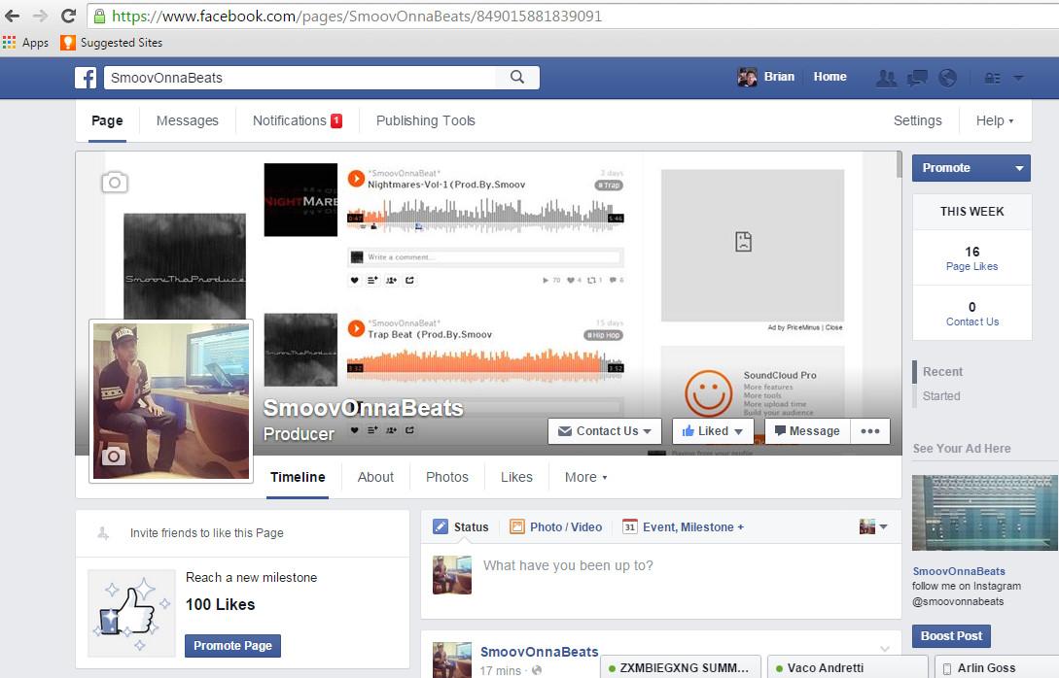The height and width of the screenshot is (678, 1059).
Task: Open Facebook friend requests icon
Action: (887, 77)
